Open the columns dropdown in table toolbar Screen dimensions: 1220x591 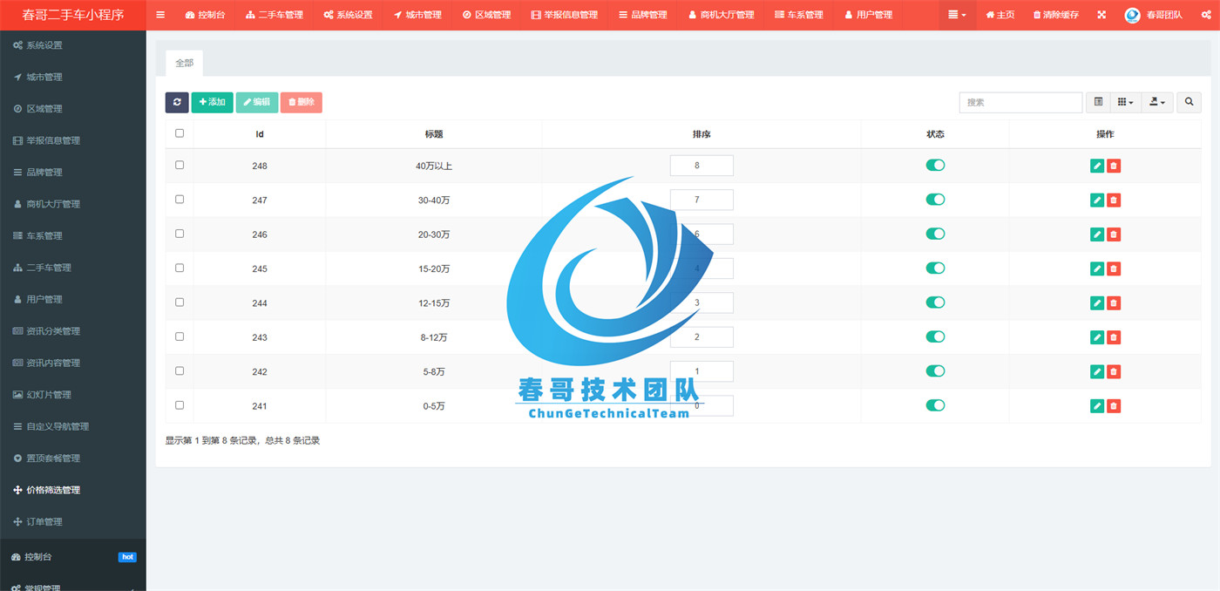(x=1126, y=102)
